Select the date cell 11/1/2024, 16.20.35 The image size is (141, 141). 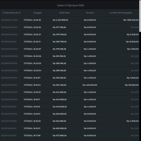[32, 20]
